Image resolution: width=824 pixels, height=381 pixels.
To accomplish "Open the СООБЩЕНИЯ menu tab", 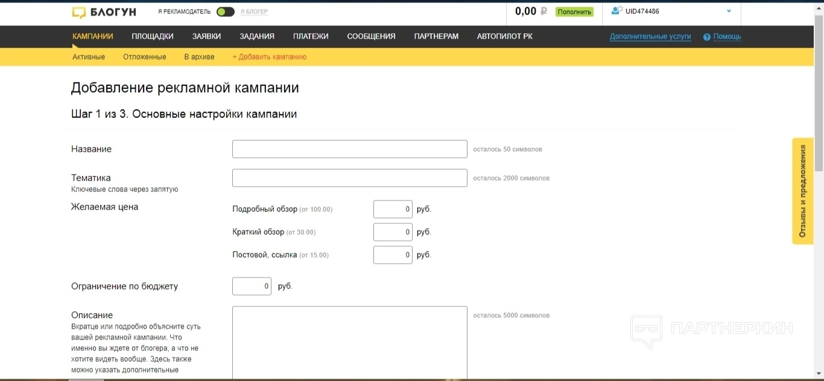I will 371,36.
